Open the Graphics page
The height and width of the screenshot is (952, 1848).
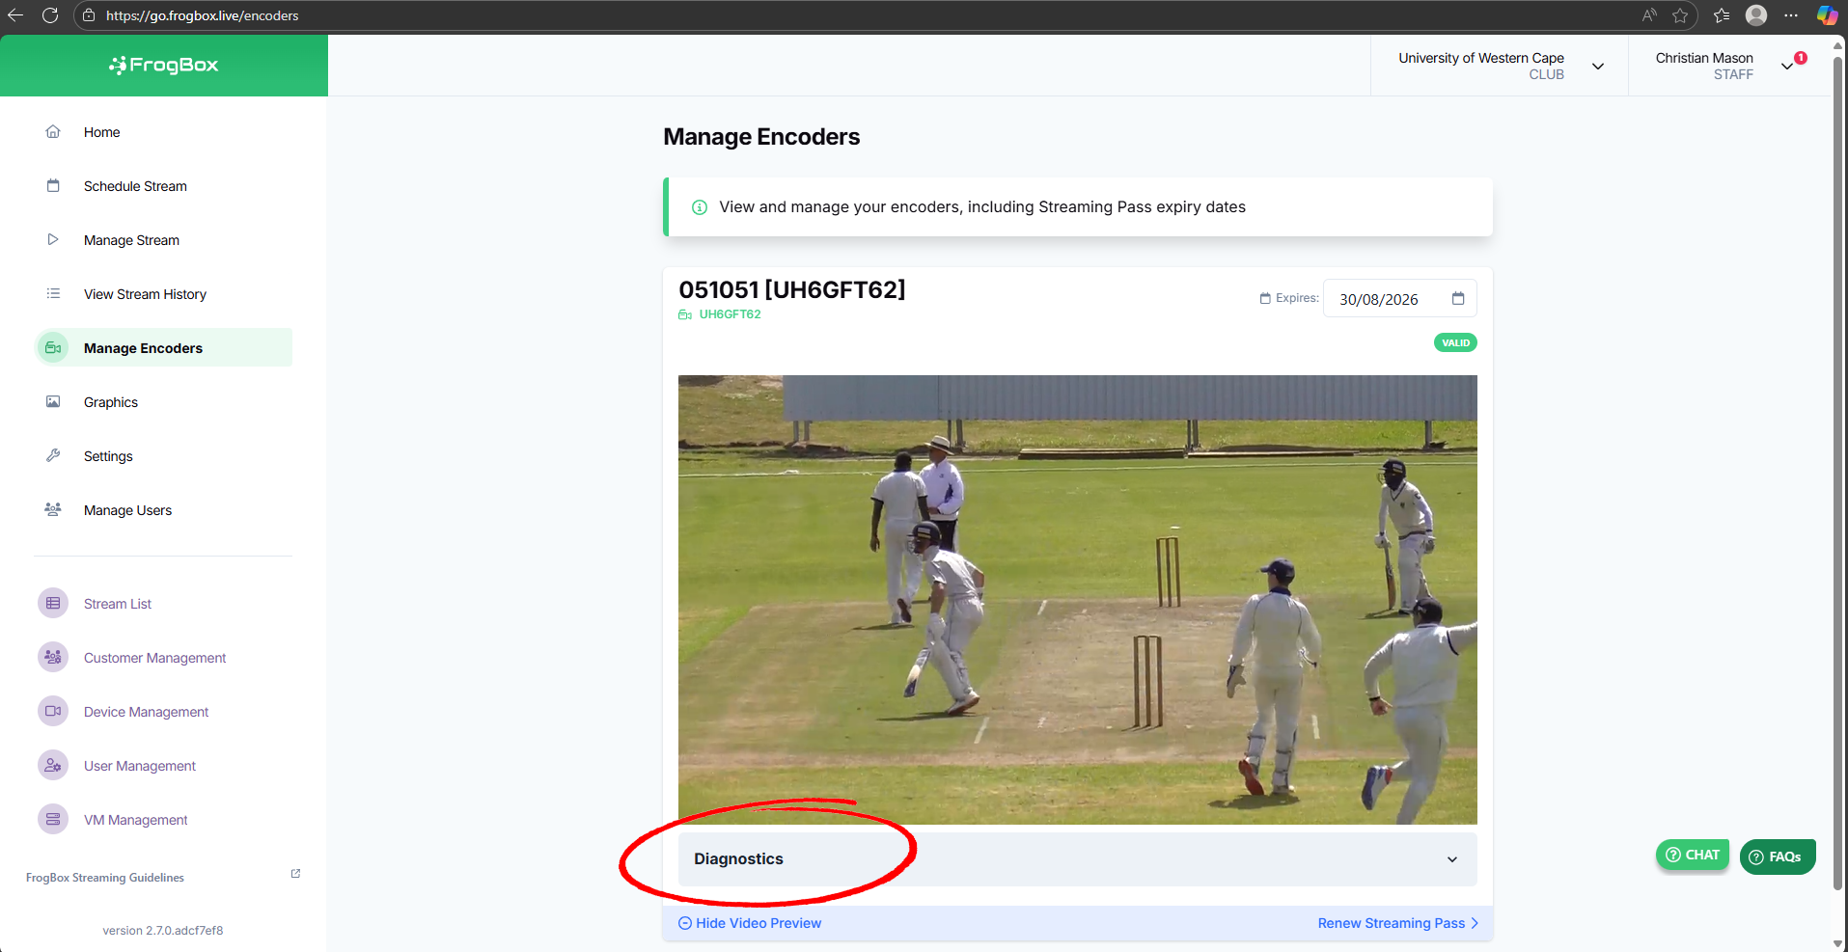click(111, 402)
